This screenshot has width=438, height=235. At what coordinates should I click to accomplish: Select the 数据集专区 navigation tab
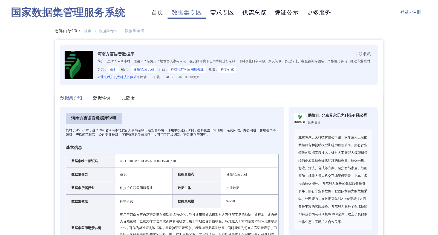click(x=187, y=13)
